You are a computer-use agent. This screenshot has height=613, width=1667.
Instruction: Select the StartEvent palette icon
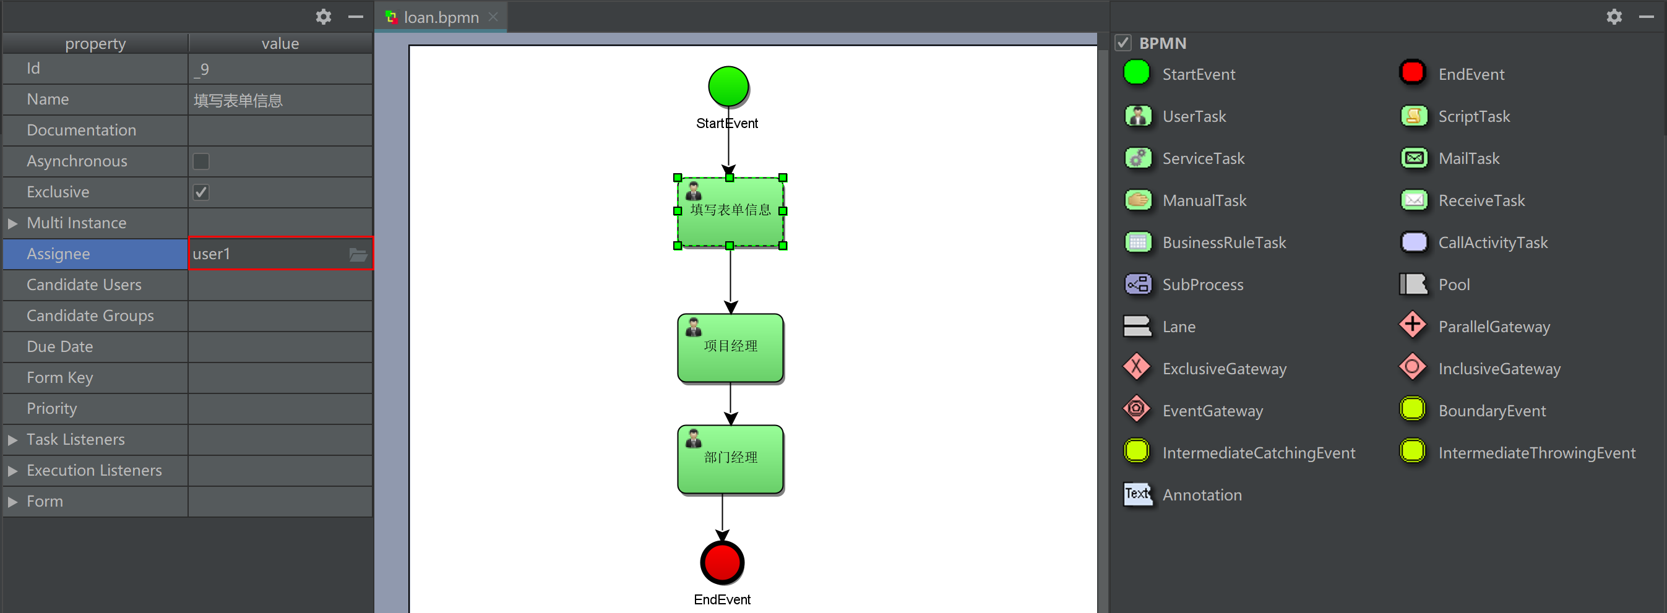[x=1136, y=73]
